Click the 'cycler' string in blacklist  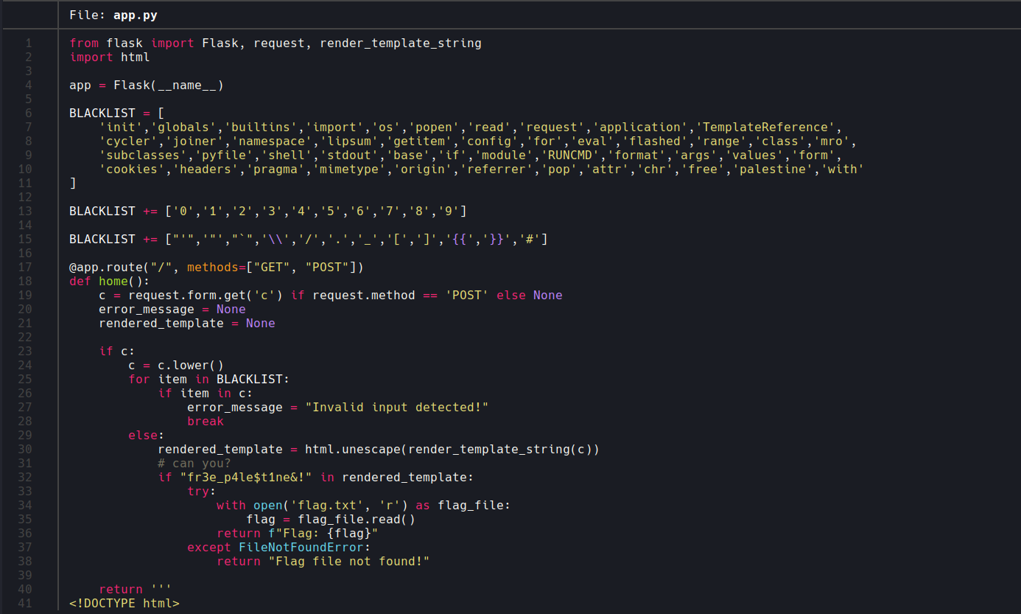pyautogui.click(x=127, y=141)
